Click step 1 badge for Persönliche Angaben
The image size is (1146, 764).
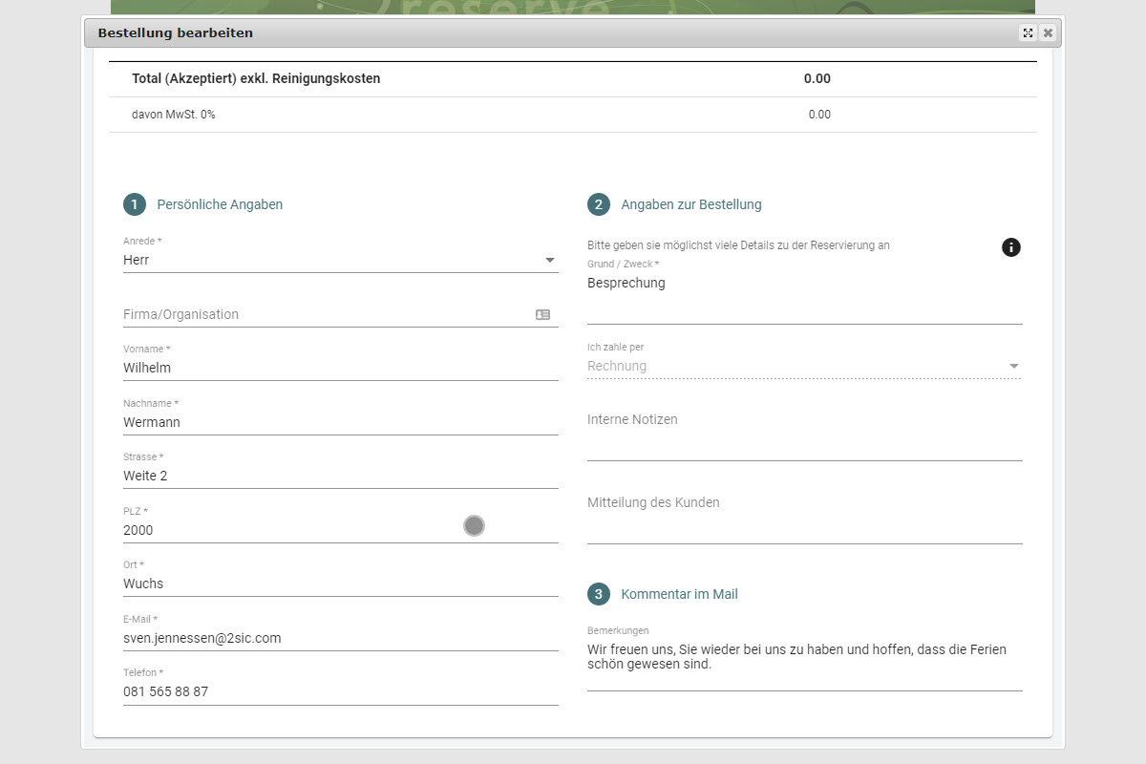pyautogui.click(x=135, y=204)
